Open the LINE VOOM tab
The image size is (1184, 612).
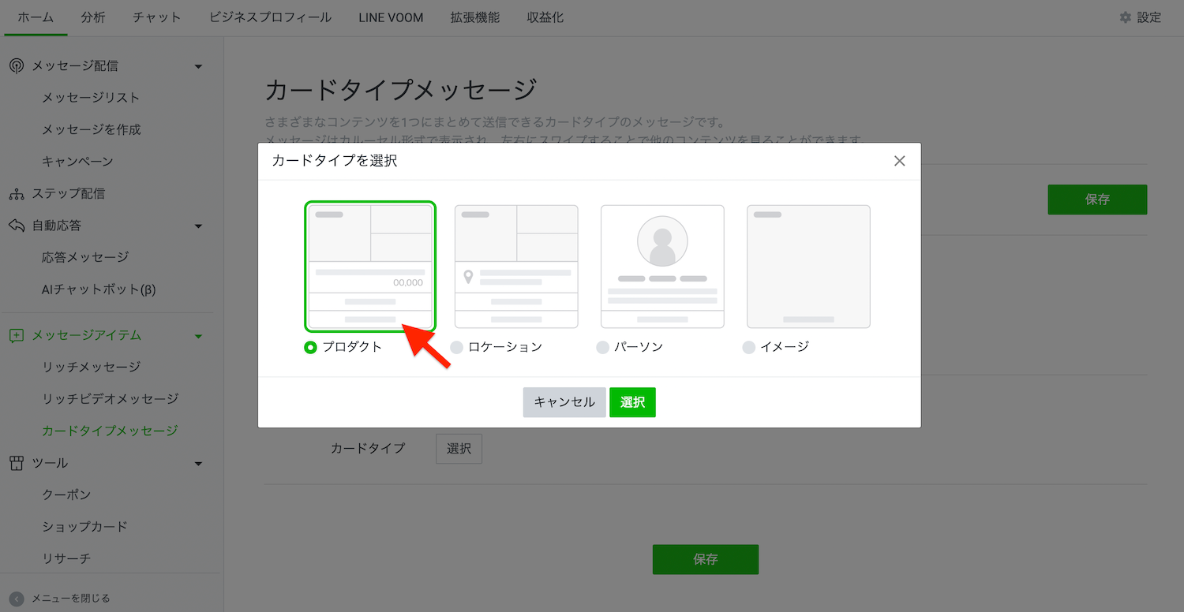click(390, 17)
